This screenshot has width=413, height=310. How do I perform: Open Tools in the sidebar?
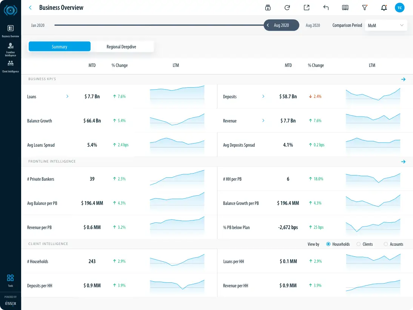(11, 280)
